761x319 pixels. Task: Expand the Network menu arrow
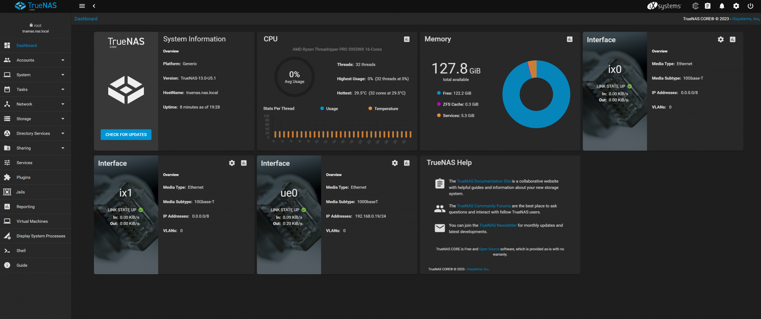pyautogui.click(x=63, y=104)
